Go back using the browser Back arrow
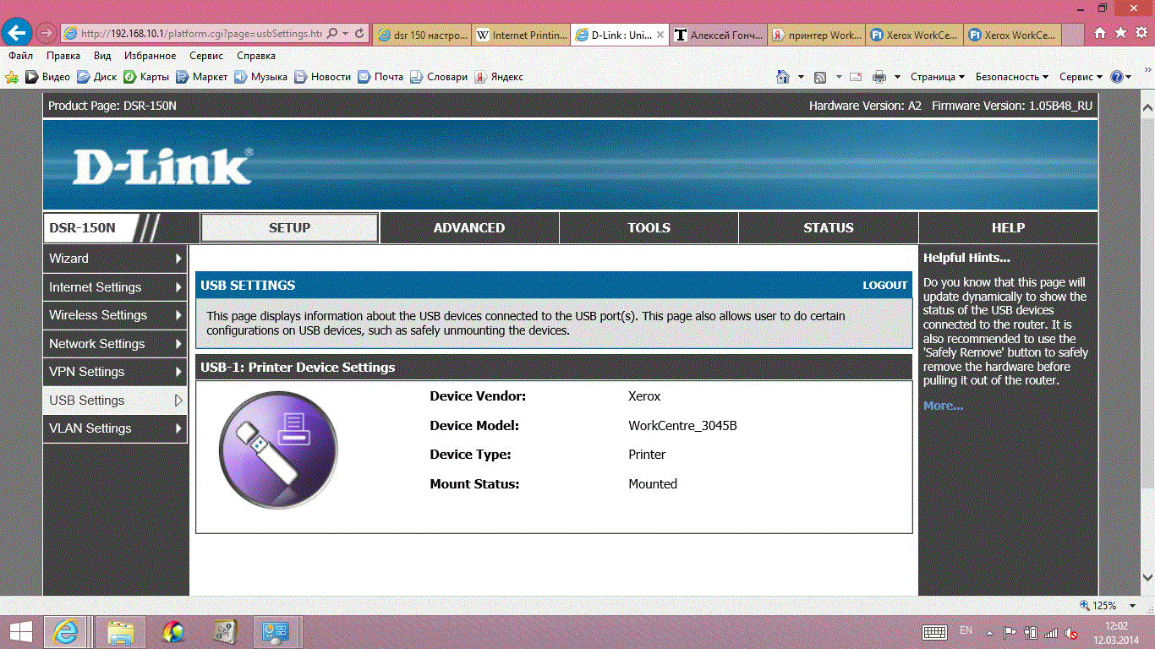This screenshot has width=1155, height=649. tap(16, 33)
